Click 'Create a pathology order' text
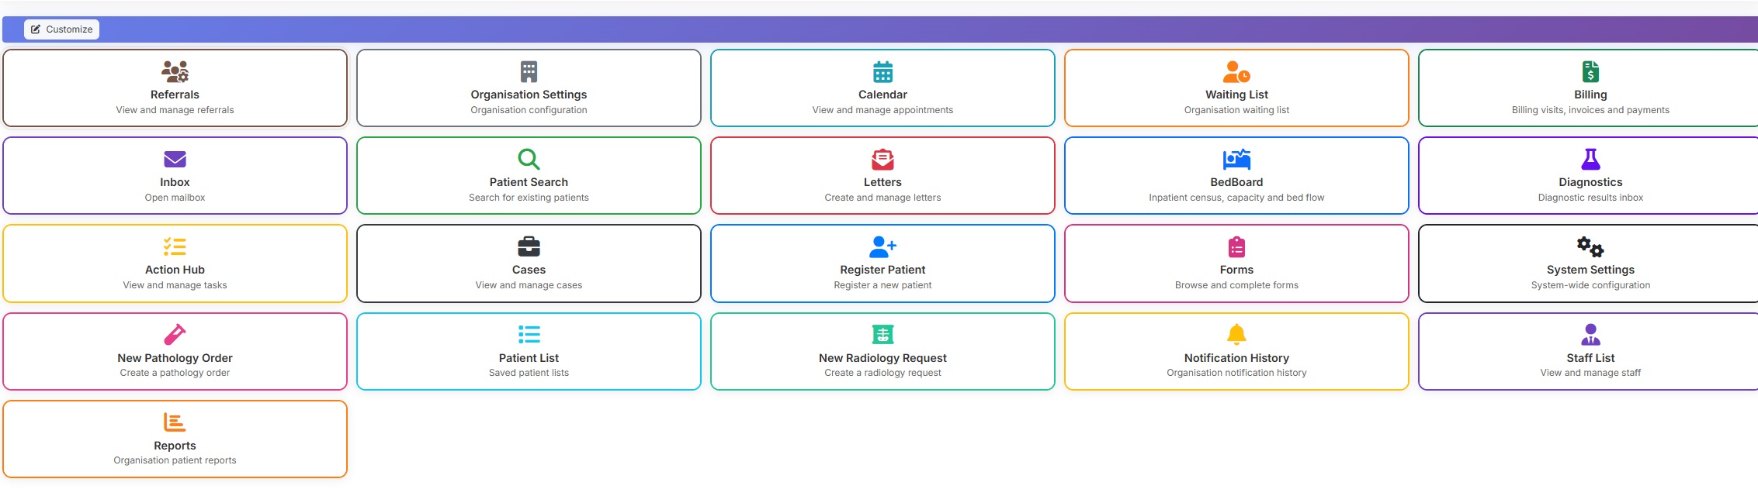 (x=175, y=373)
